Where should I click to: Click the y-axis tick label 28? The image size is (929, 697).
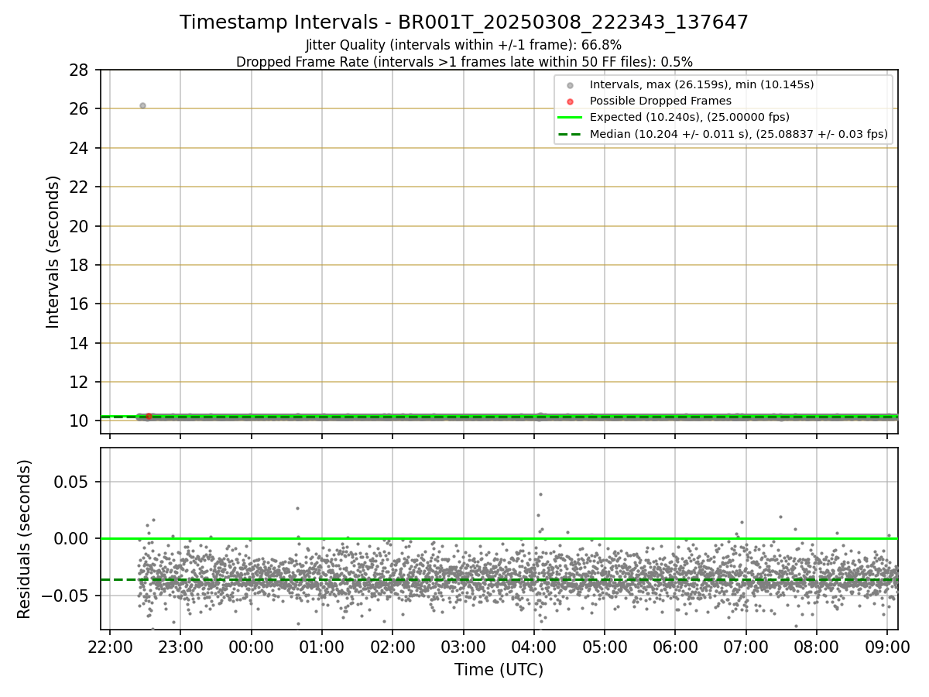[x=81, y=70]
